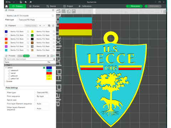Open printer settings gear icon
Viewport: 171px width, 128px height.
point(53,10)
